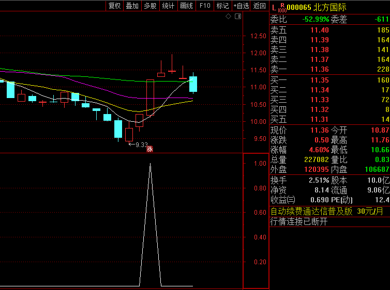Click the 委比 value -52.99%

coord(316,19)
